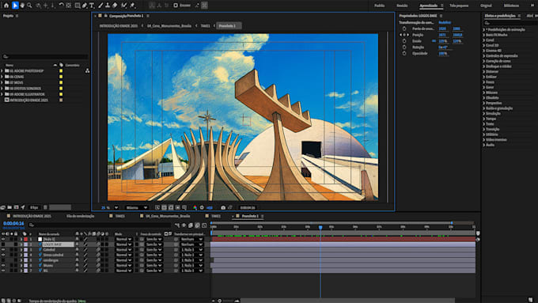Select the Brush tool
The width and height of the screenshot is (538, 303).
100,6
